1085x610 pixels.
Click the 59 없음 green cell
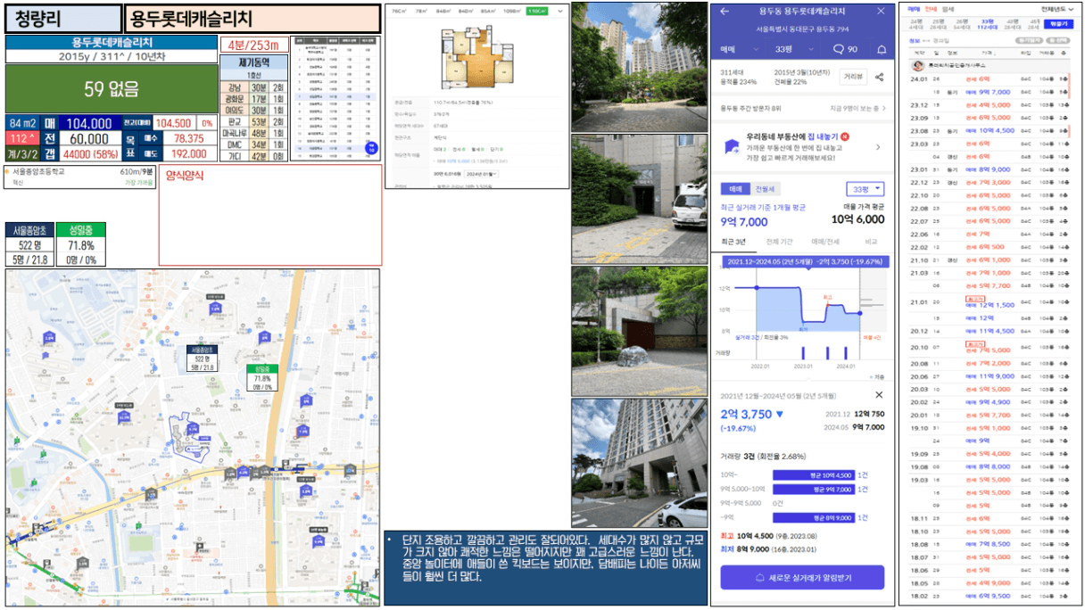click(x=112, y=88)
